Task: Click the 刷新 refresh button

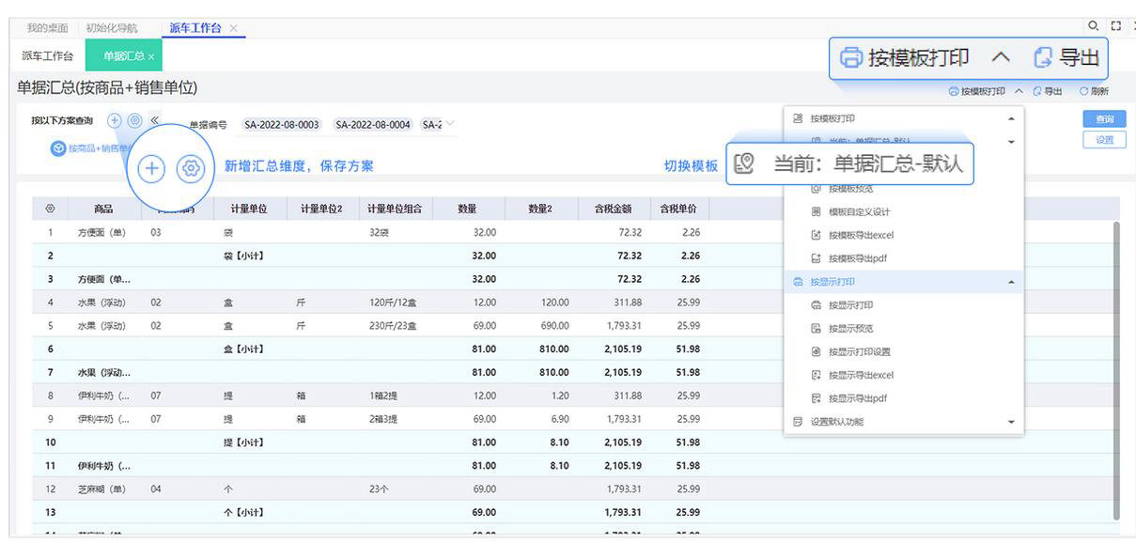Action: coord(1094,91)
